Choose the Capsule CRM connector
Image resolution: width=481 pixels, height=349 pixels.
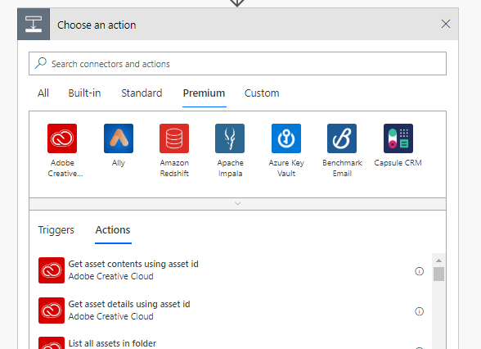coord(398,138)
